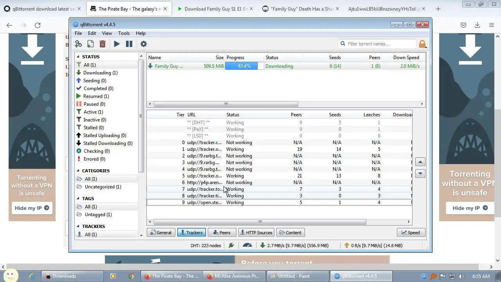Switch to the Content tab
This screenshot has height=282, width=501.
(x=291, y=232)
